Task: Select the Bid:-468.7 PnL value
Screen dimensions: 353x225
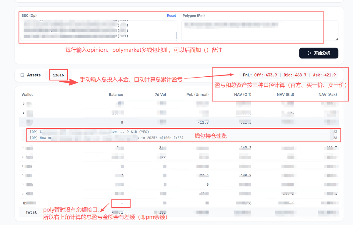Action: click(295, 75)
